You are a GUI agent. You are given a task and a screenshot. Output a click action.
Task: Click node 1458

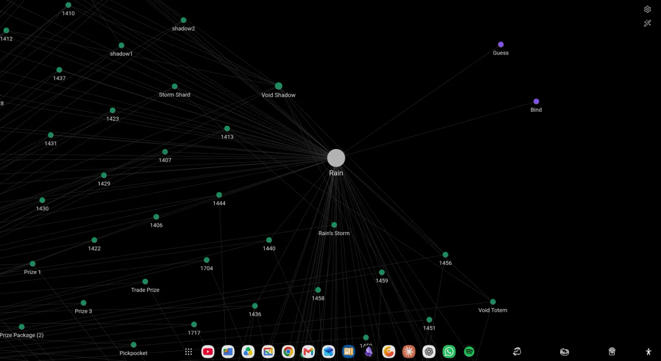pyautogui.click(x=318, y=290)
